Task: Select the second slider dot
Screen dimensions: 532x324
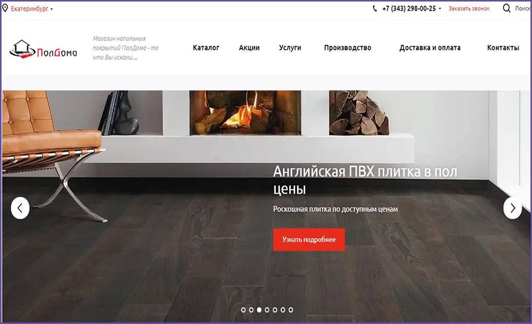Action: pyautogui.click(x=251, y=310)
